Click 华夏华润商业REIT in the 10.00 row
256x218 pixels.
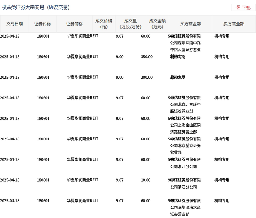point(83,180)
